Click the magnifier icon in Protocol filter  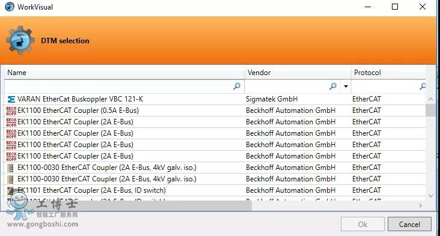click(x=423, y=86)
